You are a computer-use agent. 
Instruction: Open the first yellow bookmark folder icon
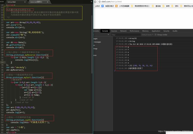point(132,6)
